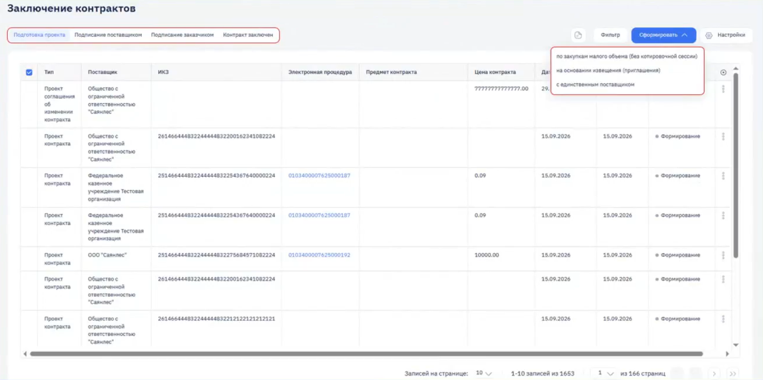
Task: Choose "на основании извещения (приглашения)" option
Action: click(x=608, y=70)
